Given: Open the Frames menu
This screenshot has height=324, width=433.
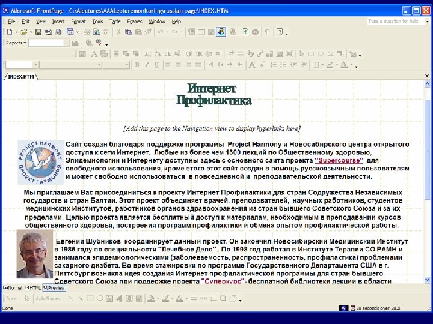Looking at the screenshot, I should pyautogui.click(x=135, y=21).
